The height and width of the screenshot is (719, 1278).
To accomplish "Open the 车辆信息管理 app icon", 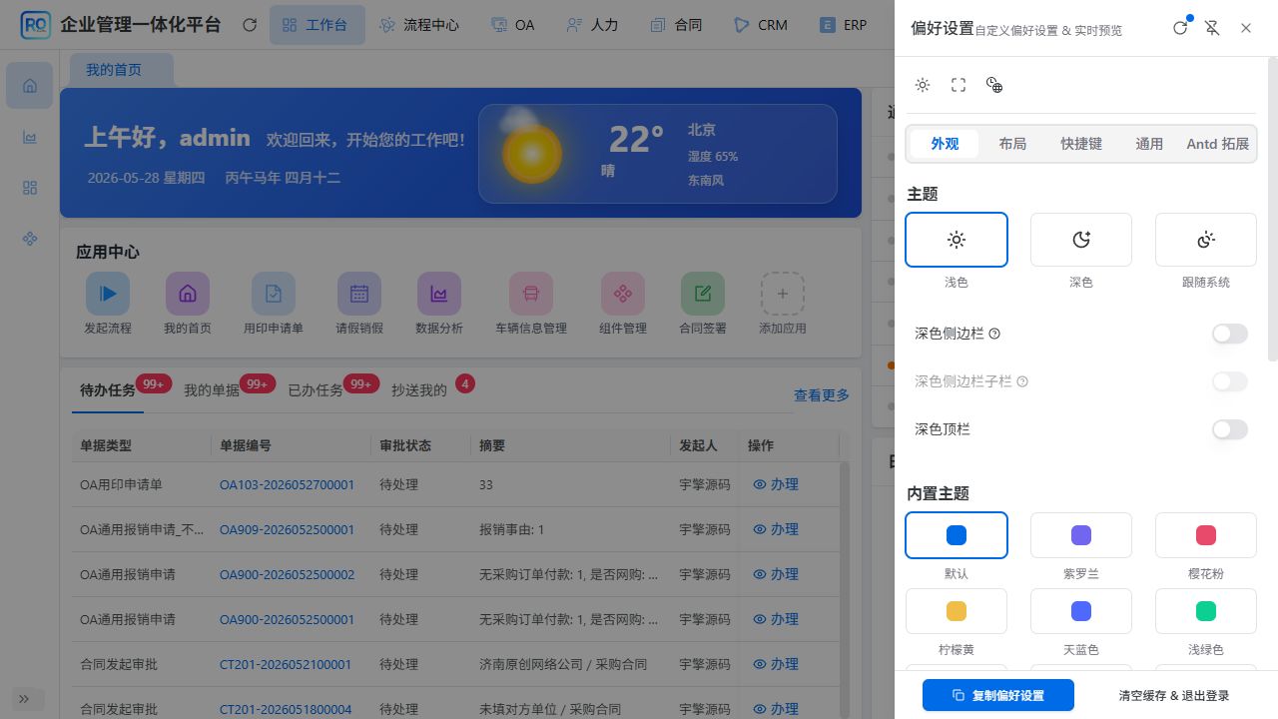I will (531, 294).
